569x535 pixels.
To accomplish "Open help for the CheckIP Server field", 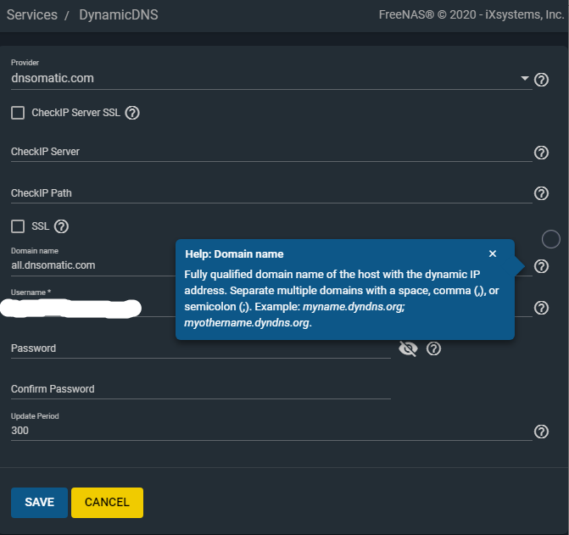I will click(x=541, y=153).
